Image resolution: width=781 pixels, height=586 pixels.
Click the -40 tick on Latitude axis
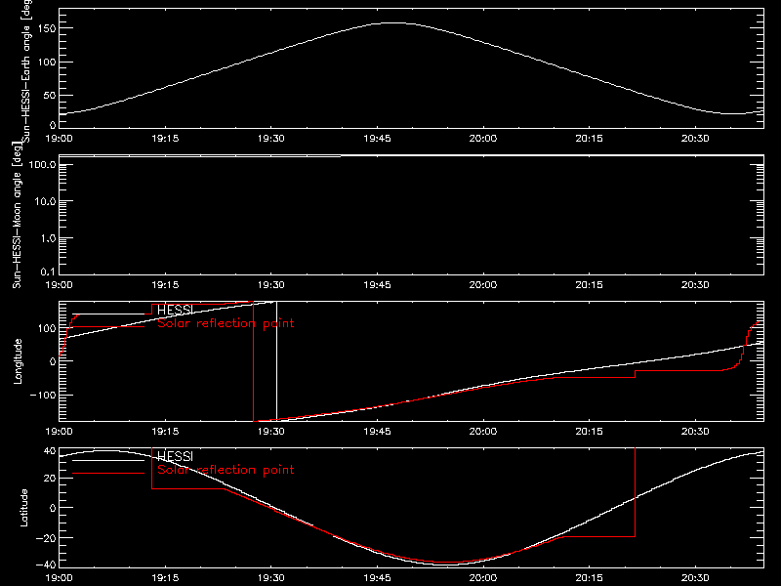[x=46, y=565]
